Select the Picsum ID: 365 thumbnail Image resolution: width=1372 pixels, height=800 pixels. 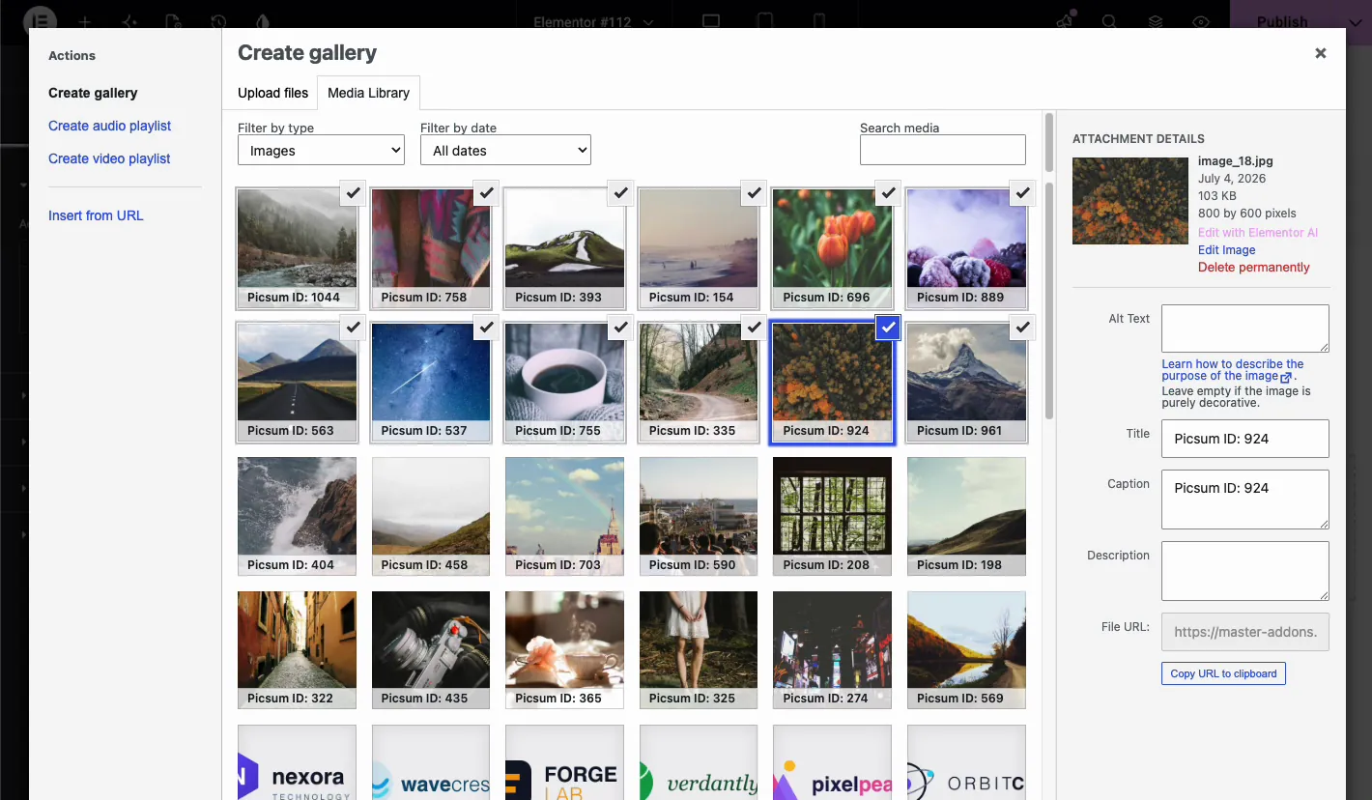(565, 650)
